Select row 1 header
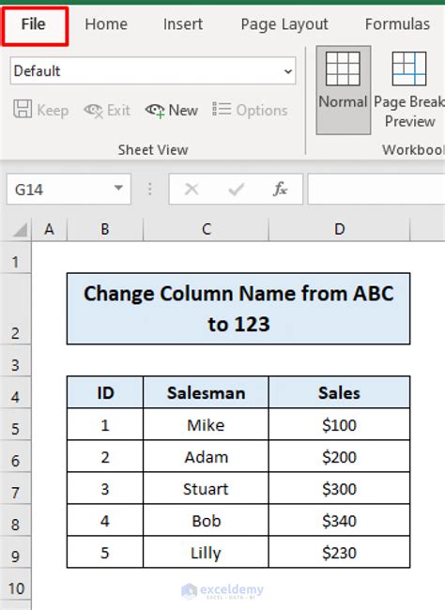Image resolution: width=445 pixels, height=610 pixels. tap(15, 257)
